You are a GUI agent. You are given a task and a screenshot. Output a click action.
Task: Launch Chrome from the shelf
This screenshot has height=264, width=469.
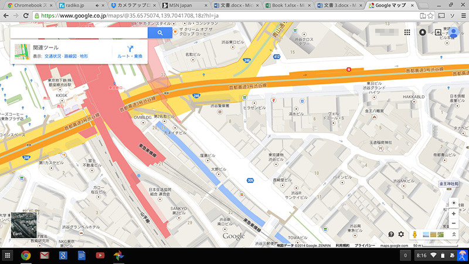(26, 255)
